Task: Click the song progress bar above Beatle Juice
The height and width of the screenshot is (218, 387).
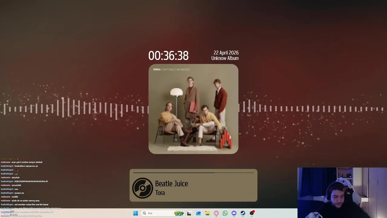Action: pos(193,173)
